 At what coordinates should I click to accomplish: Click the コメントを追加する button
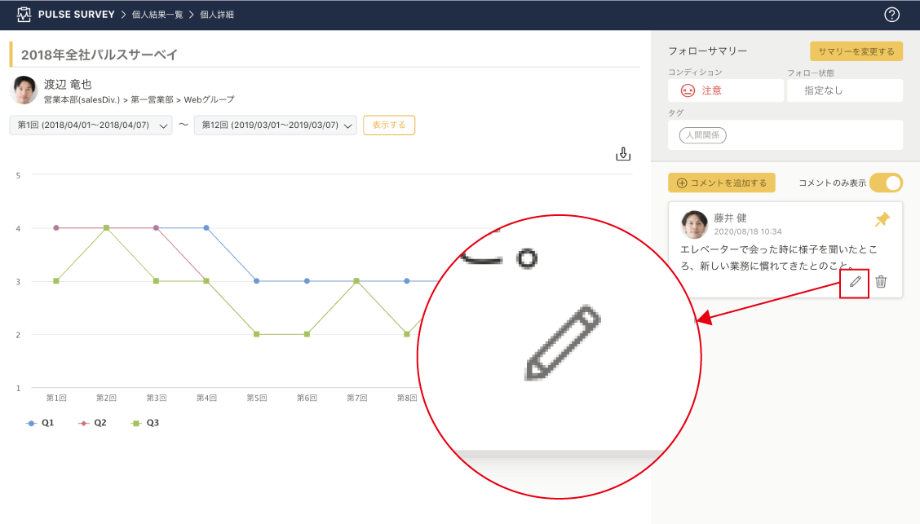tap(721, 183)
